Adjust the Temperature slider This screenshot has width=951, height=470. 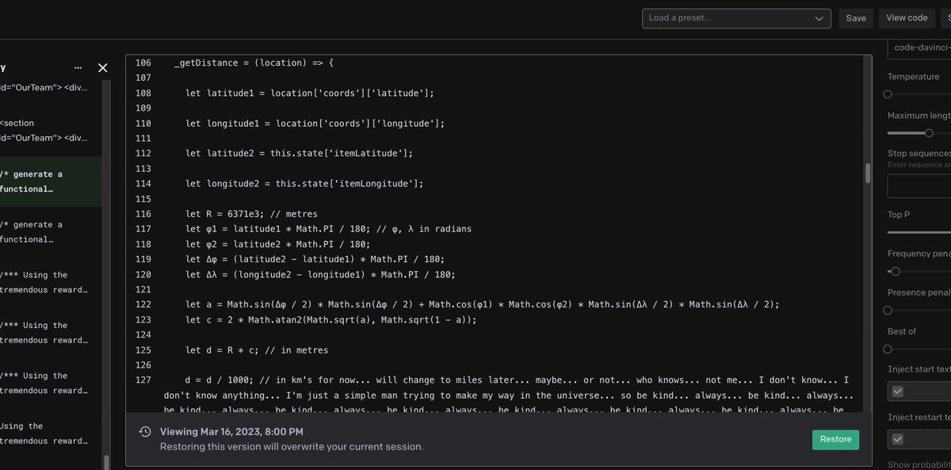888,94
